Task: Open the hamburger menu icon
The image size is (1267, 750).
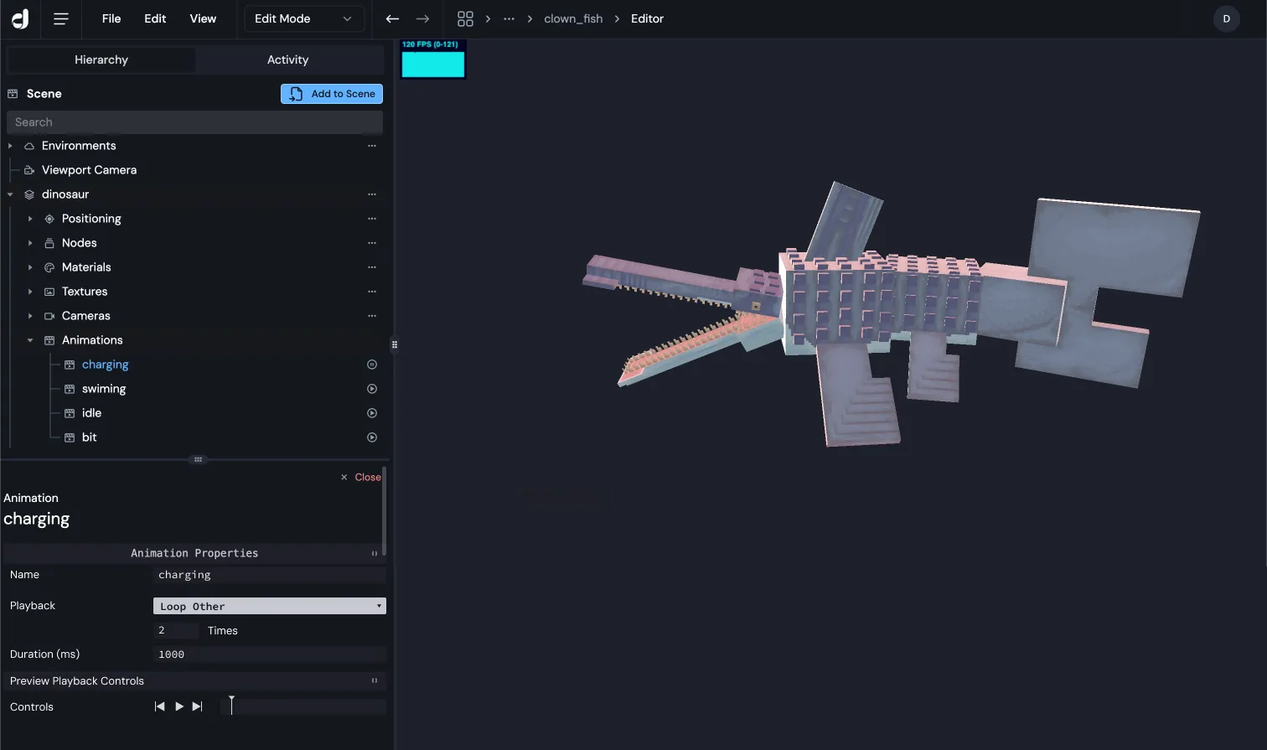Action: click(60, 18)
